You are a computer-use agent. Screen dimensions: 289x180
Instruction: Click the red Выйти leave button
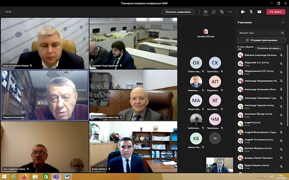coord(276,12)
